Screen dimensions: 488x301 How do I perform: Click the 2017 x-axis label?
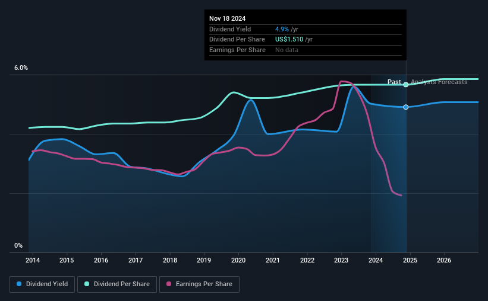(x=136, y=260)
